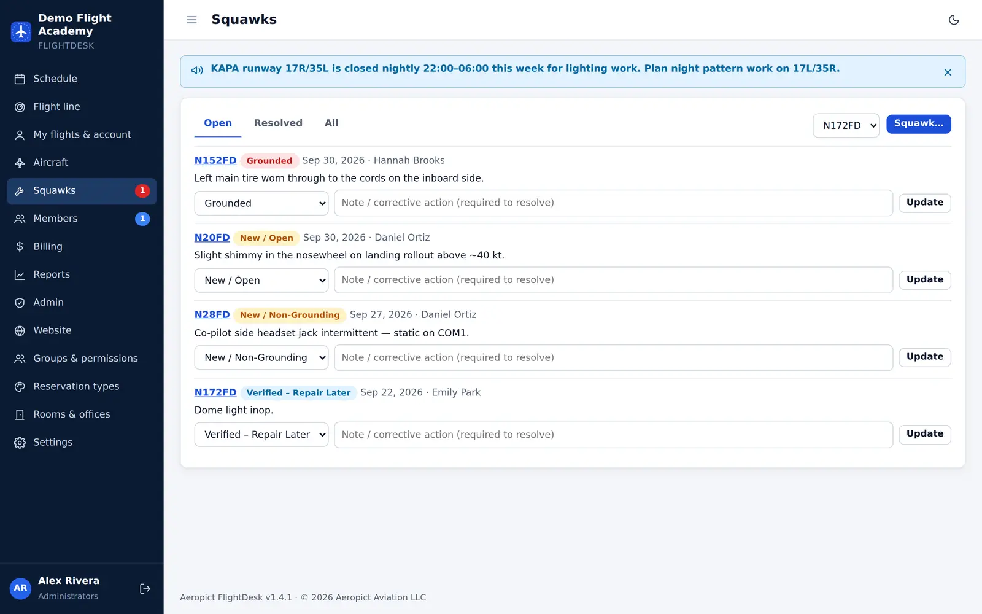The width and height of the screenshot is (982, 614).
Task: Show the All squawks tab
Action: (x=331, y=123)
